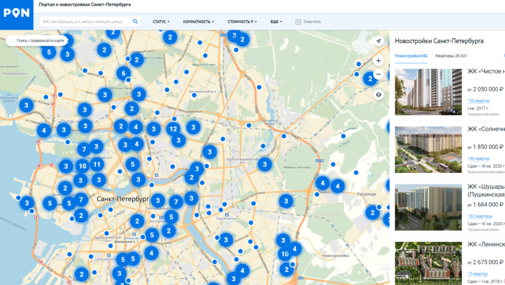Open the 'Стоимость ₽' price dropdown
Image resolution: width=505 pixels, height=285 pixels.
click(x=242, y=22)
